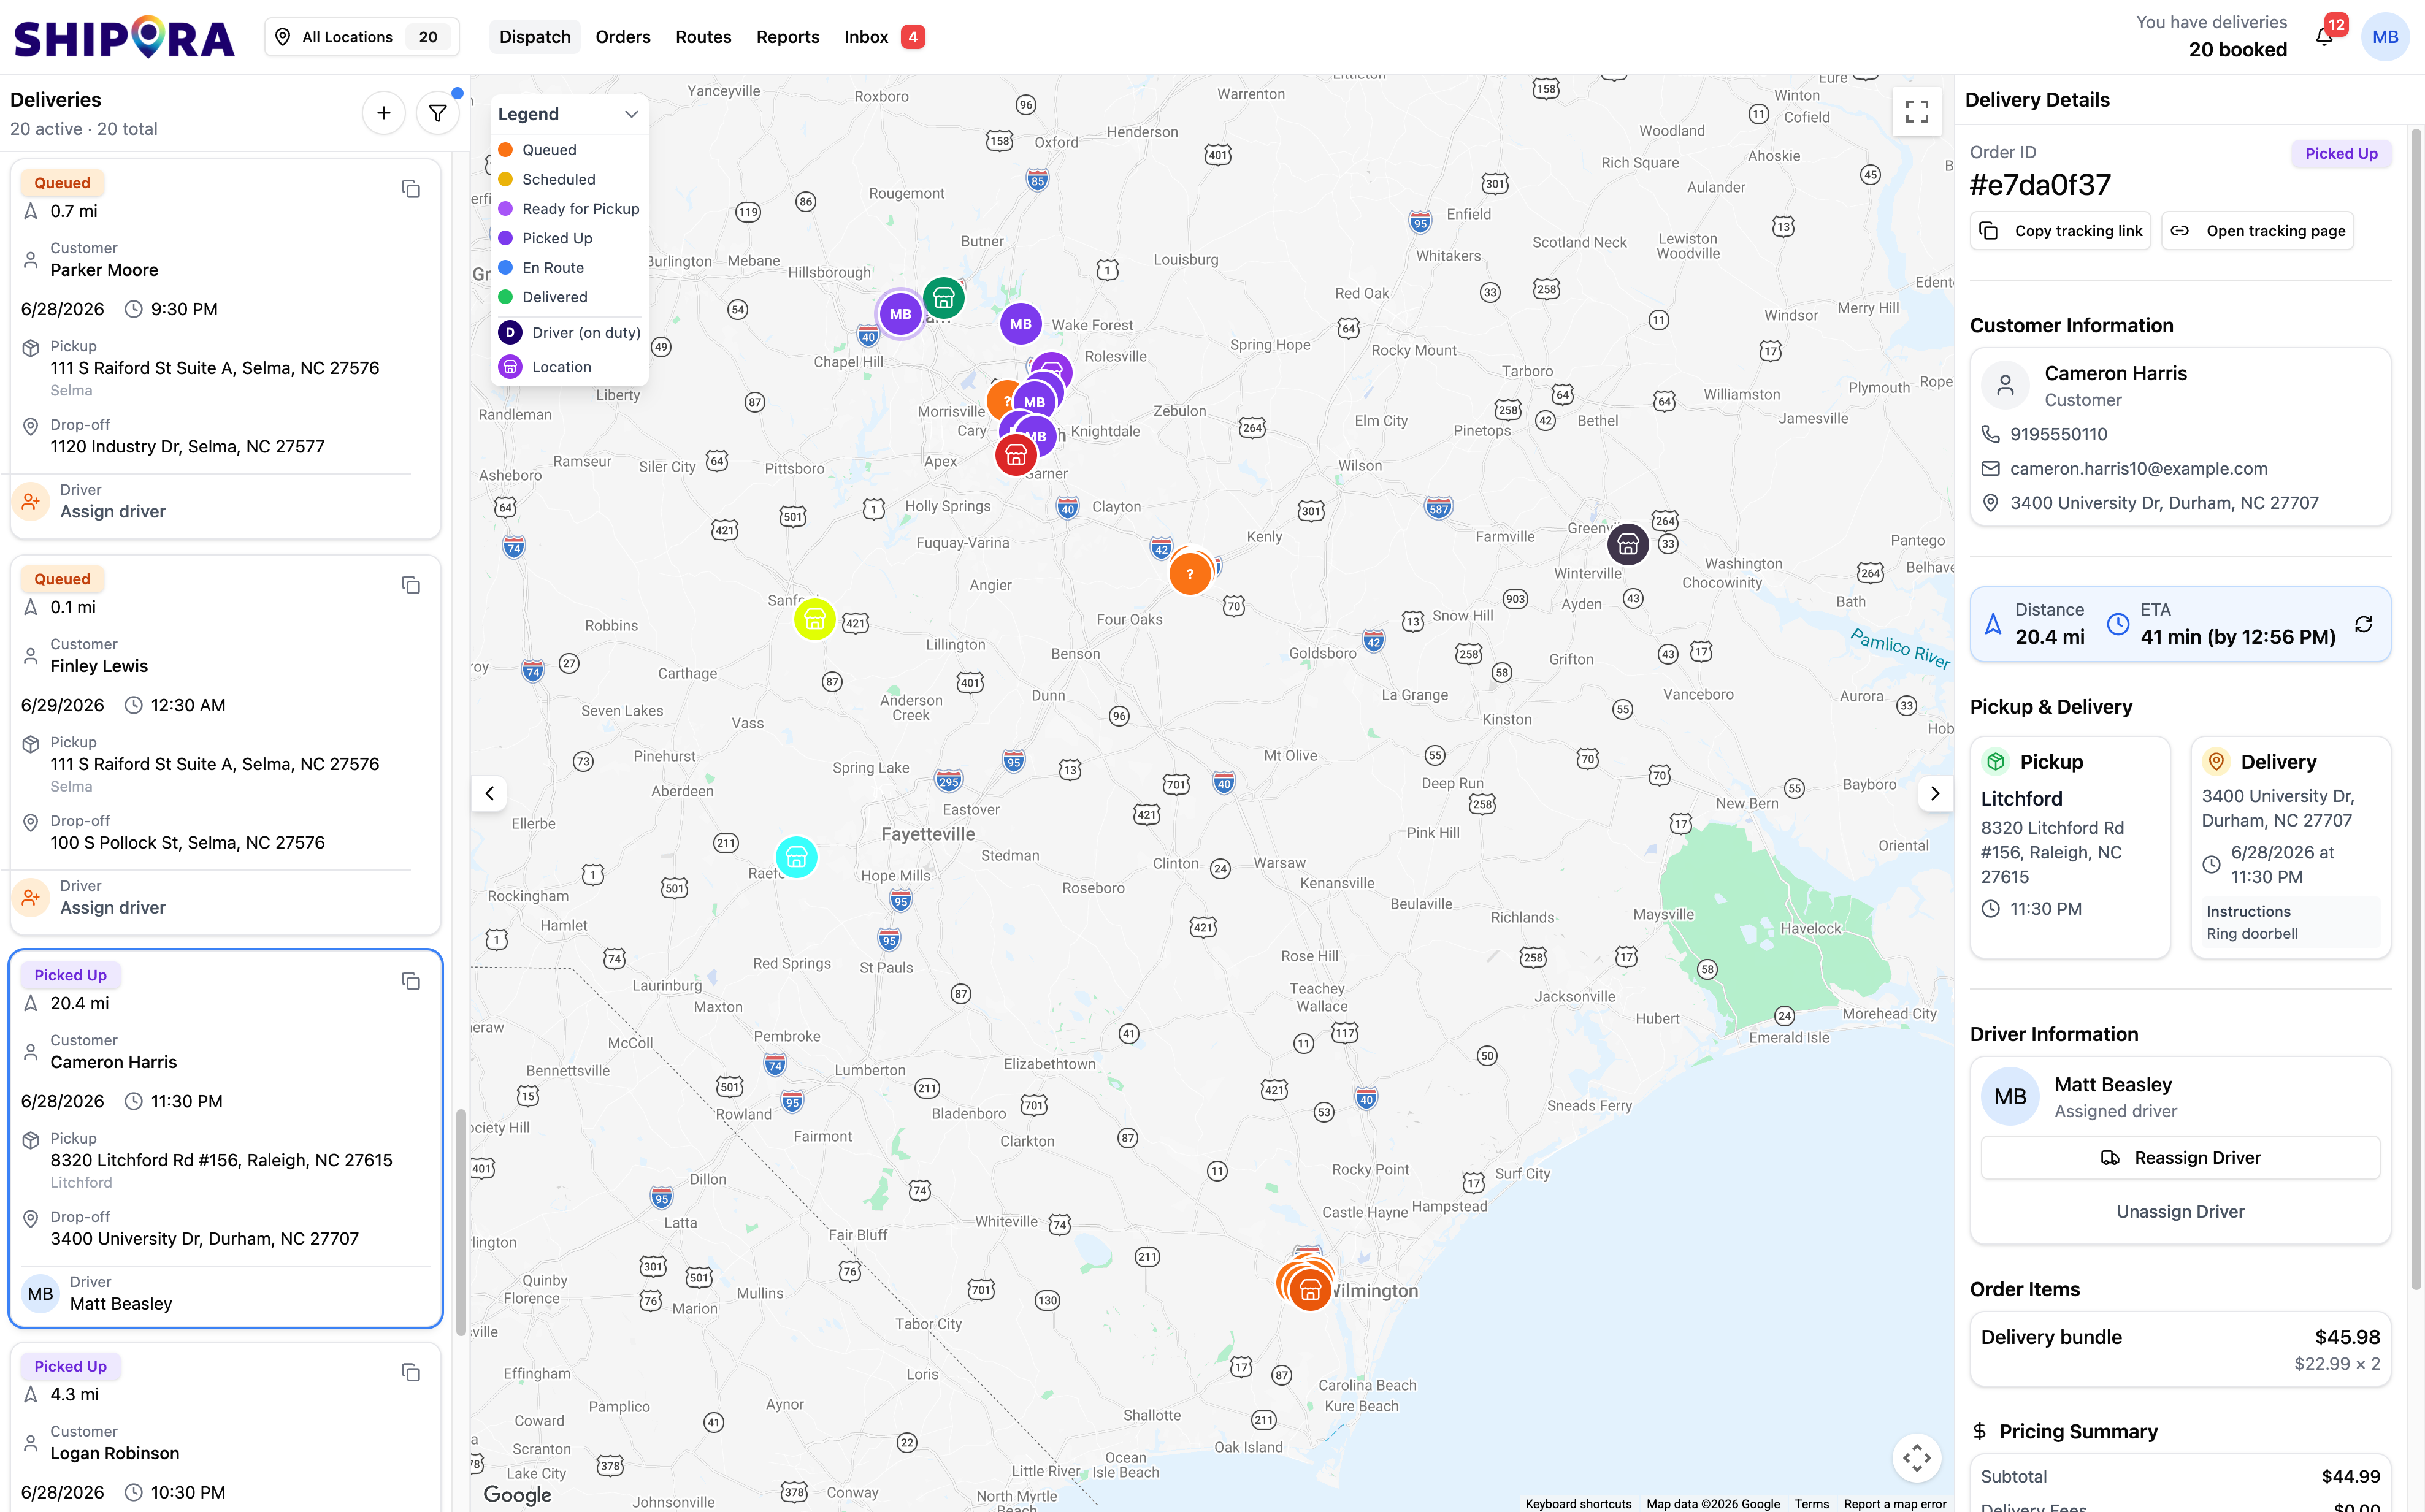Viewport: 2425px width, 1512px height.
Task: Click the Google logo on map
Action: pos(517,1494)
